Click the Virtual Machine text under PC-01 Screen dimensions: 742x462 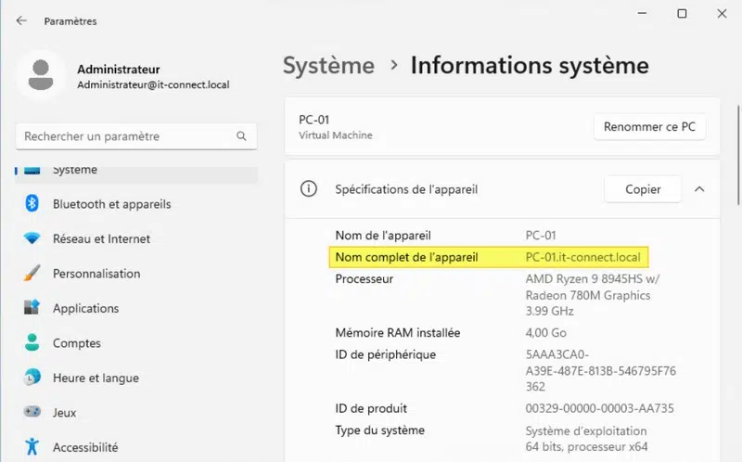[x=336, y=135]
